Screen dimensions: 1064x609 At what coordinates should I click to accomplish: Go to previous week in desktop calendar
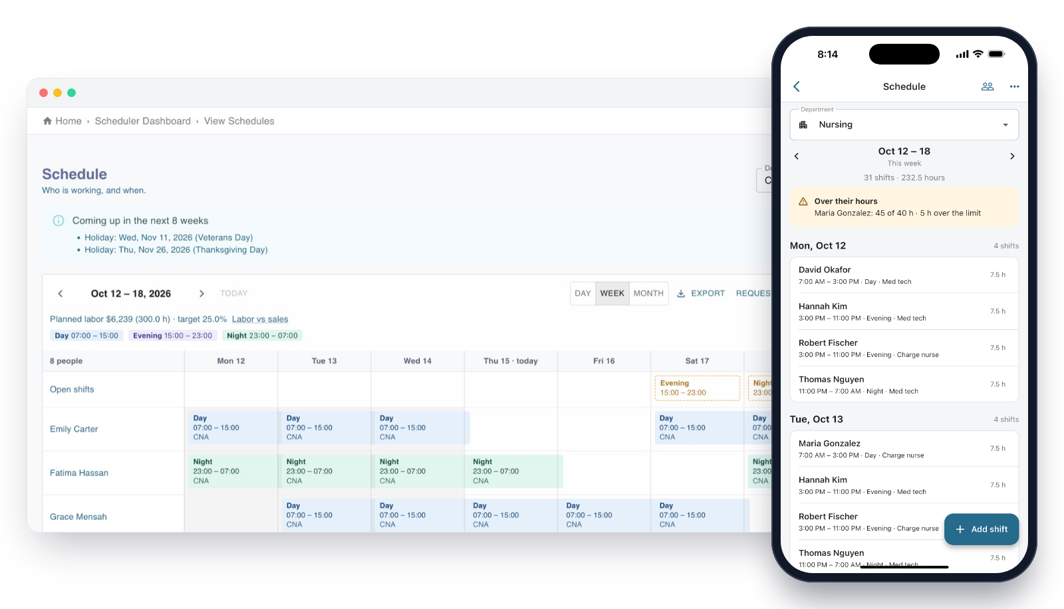click(61, 293)
